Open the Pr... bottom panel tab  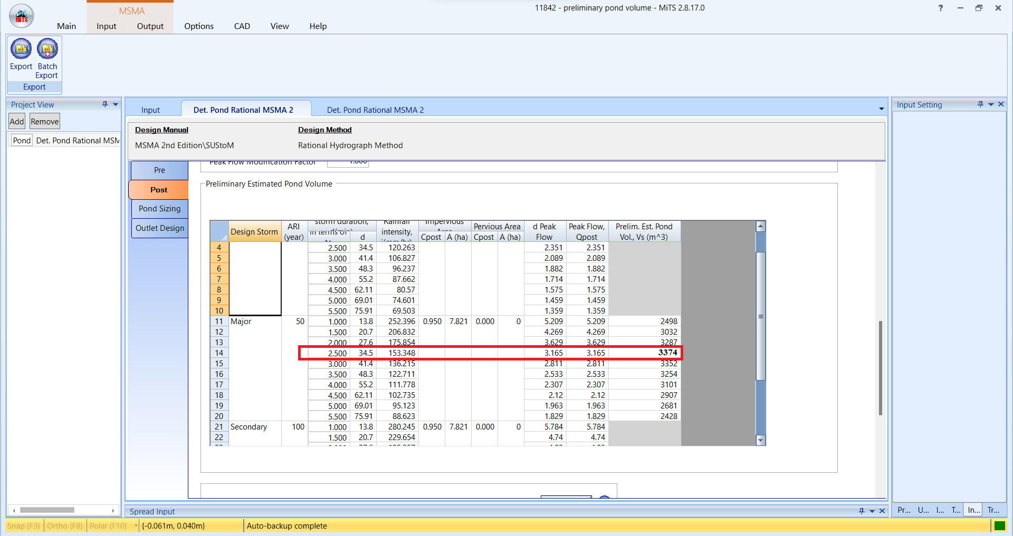point(904,510)
